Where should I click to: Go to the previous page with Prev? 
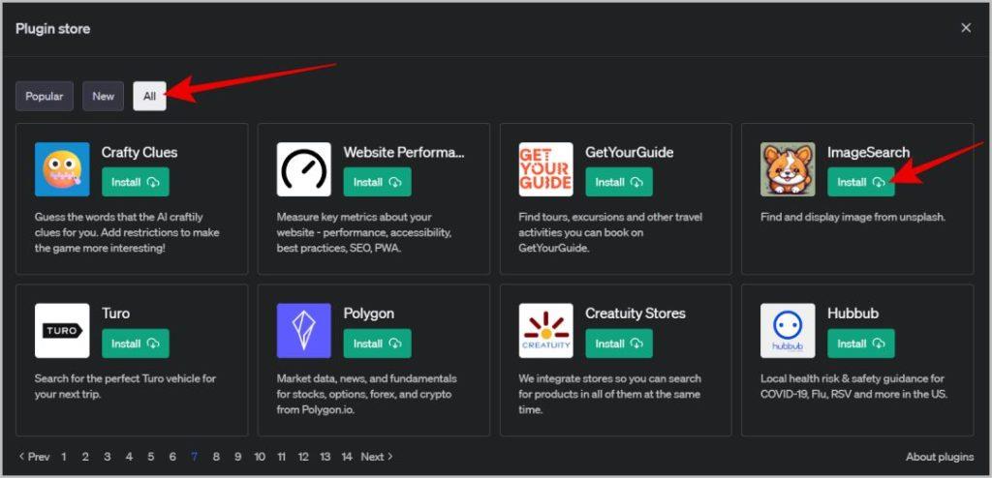[34, 457]
